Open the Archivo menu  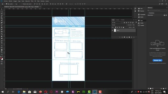6,1
